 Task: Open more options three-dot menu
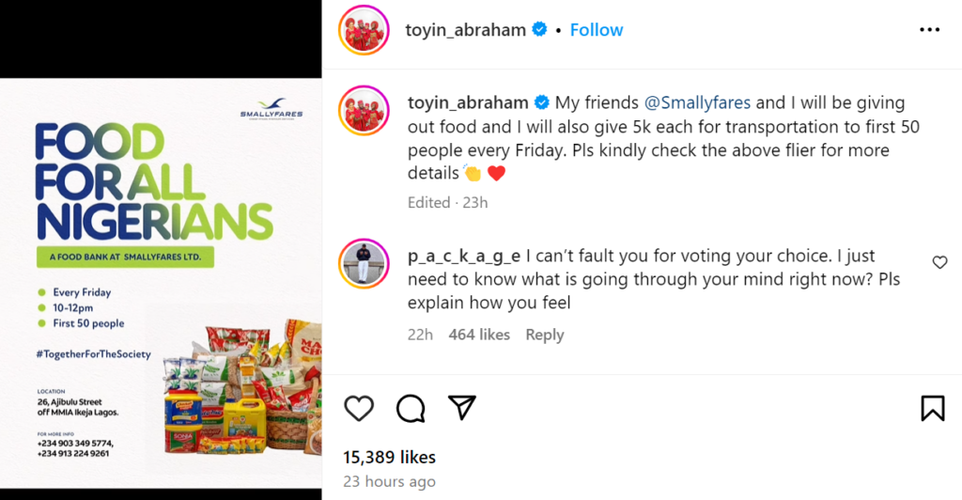[929, 30]
